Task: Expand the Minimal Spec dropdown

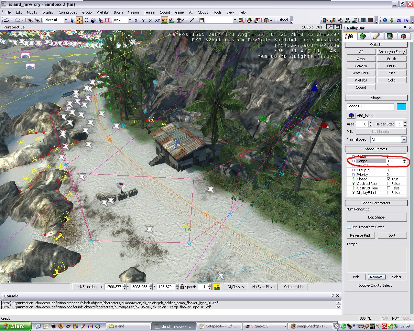Action: click(x=404, y=140)
